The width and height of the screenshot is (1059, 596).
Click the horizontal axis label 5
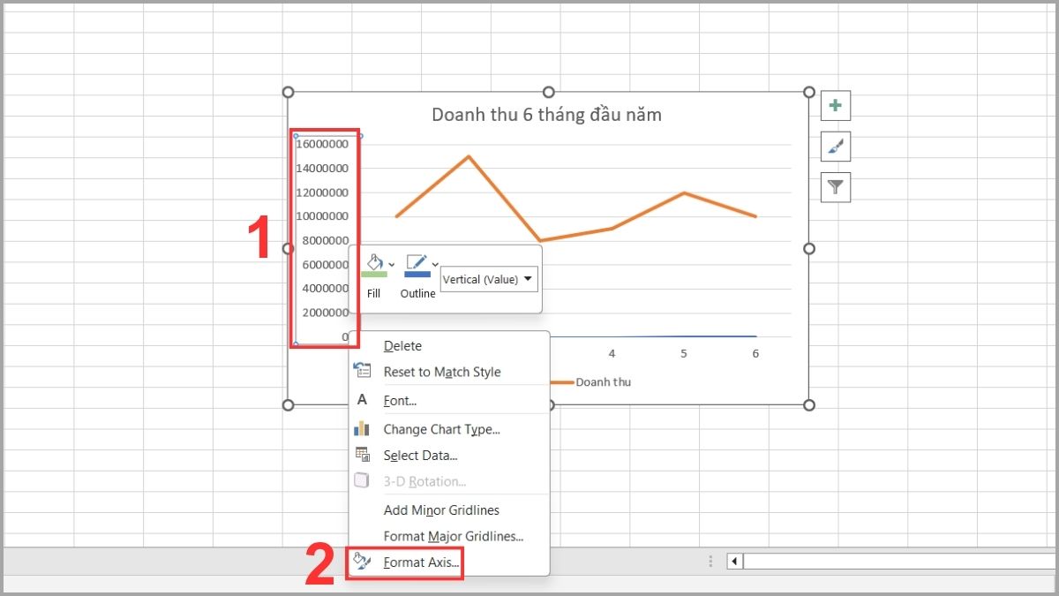pyautogui.click(x=684, y=353)
